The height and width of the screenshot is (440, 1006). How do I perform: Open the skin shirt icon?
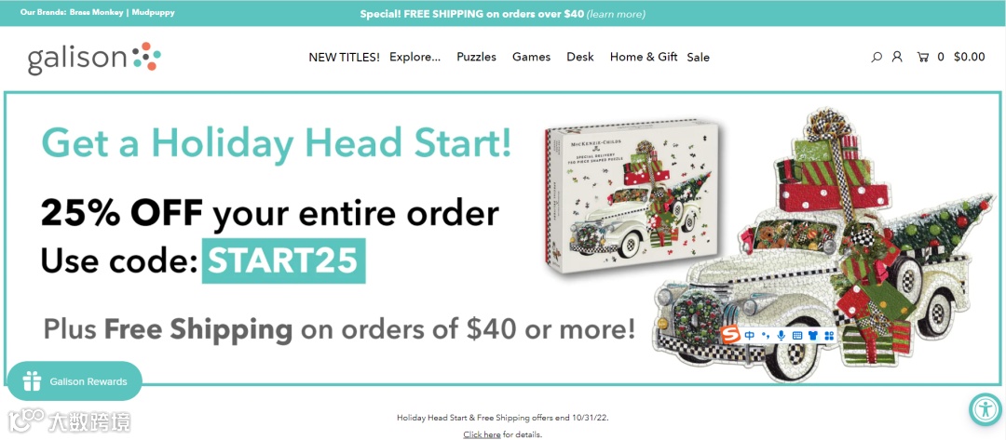813,335
